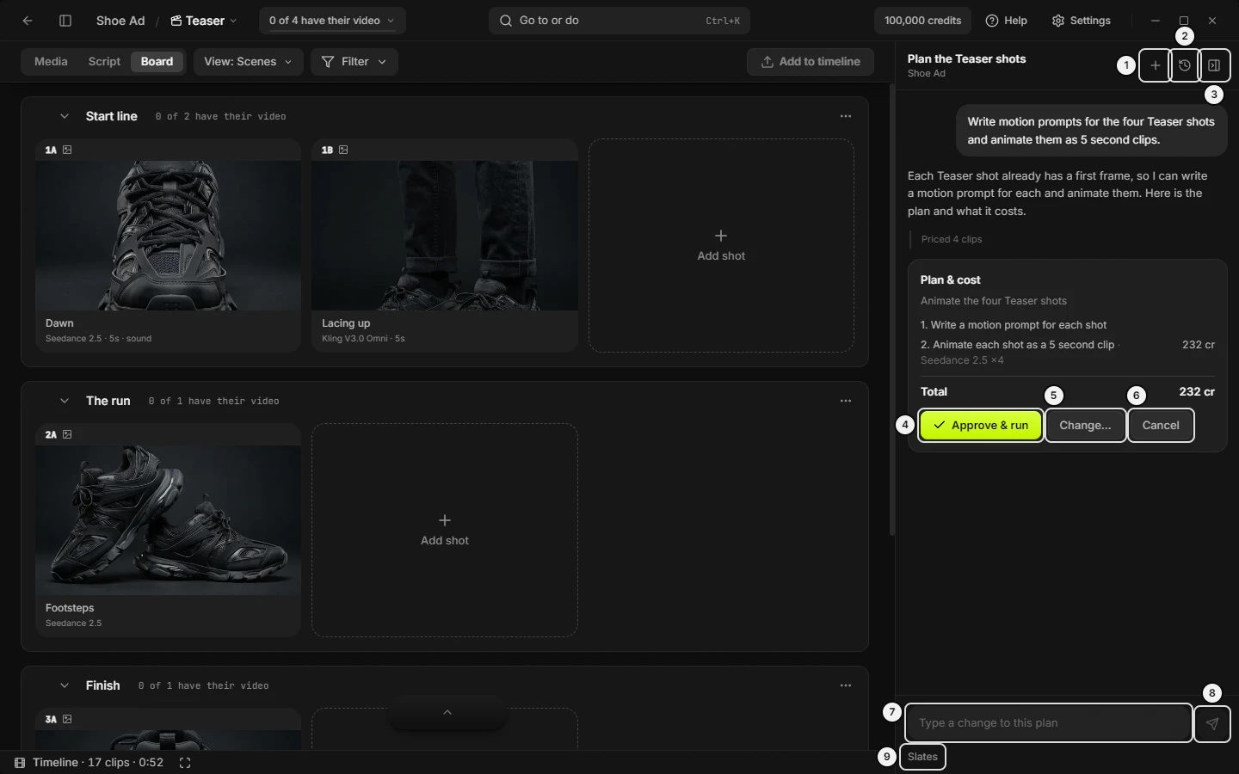Toggle fullscreen timeline icon
1239x774 pixels.
(x=185, y=763)
